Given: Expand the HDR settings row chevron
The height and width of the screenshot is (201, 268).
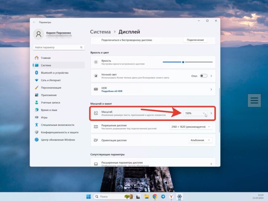Looking at the screenshot, I should (211, 89).
